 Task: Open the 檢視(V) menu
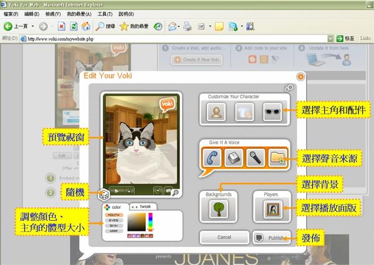click(53, 14)
